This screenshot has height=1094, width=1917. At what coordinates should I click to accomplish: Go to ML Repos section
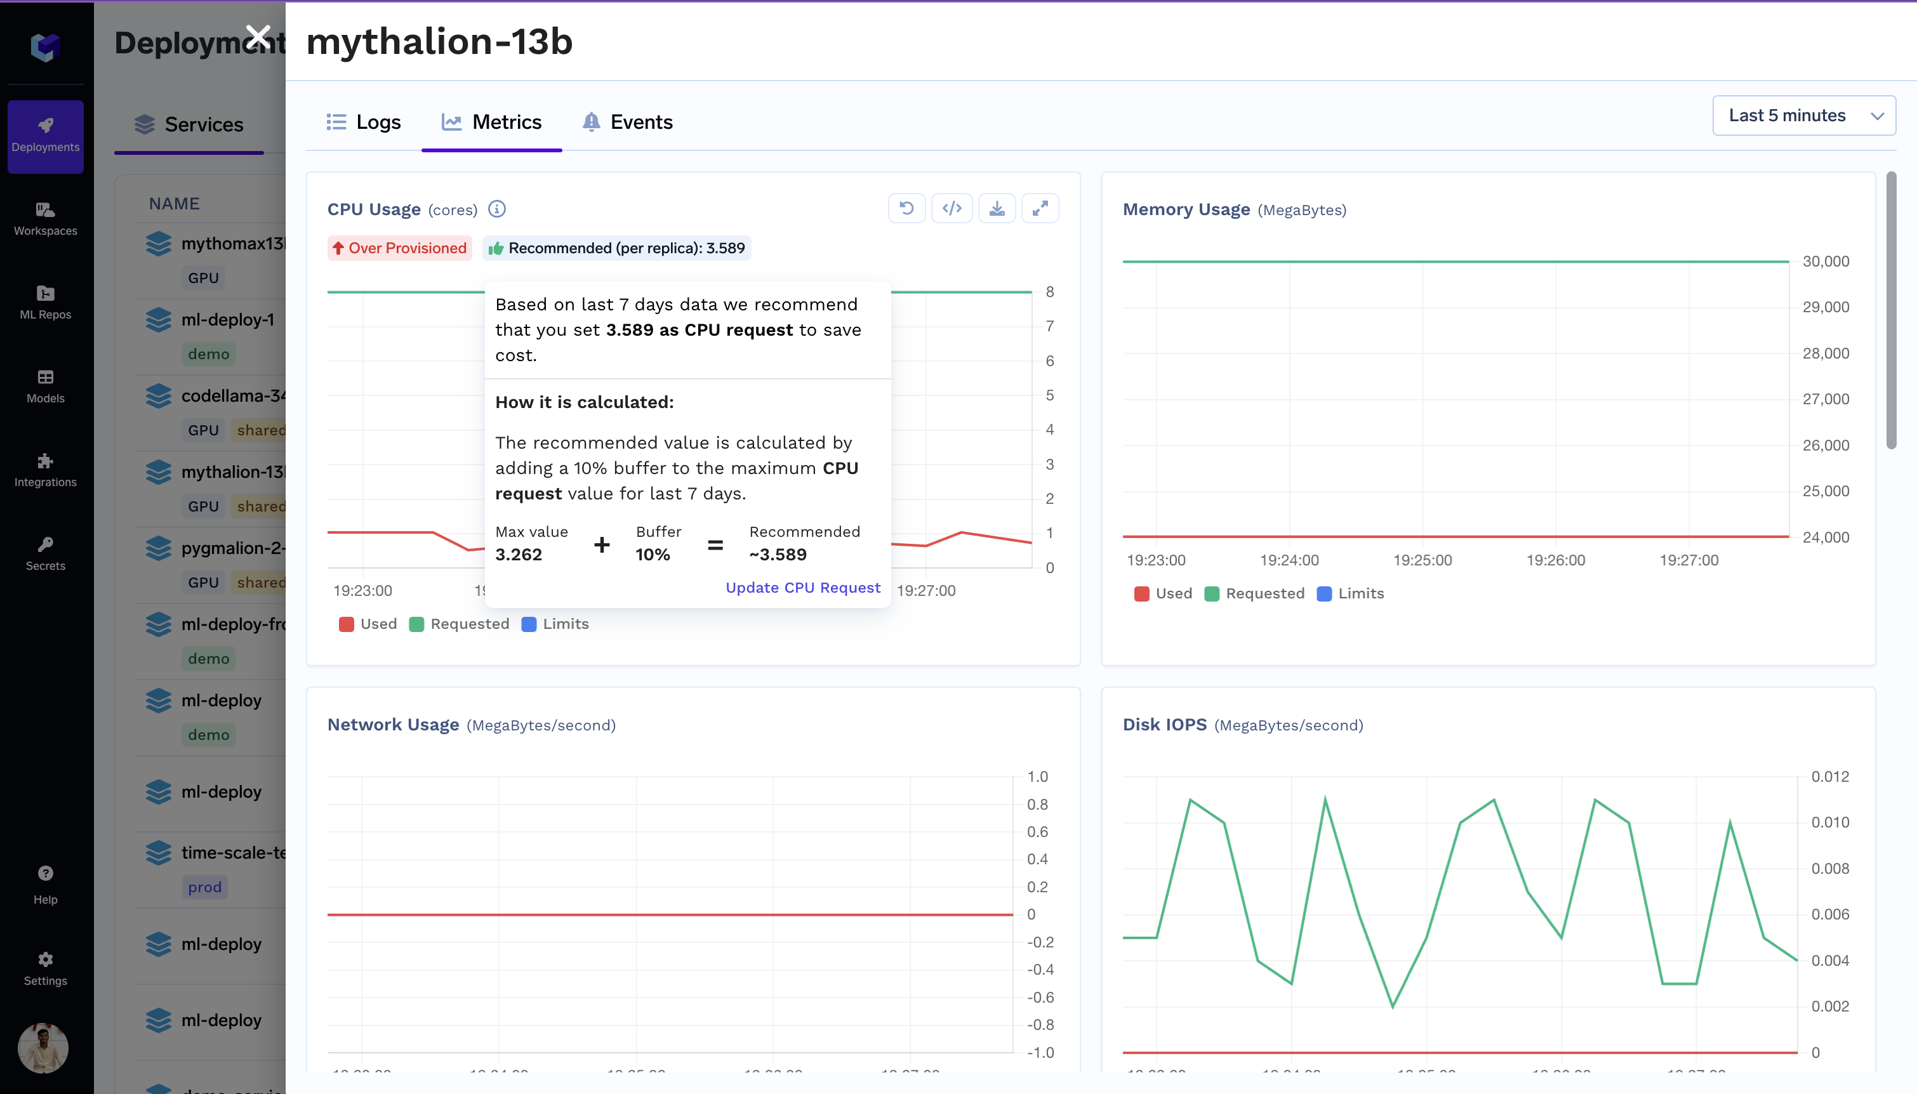coord(45,302)
